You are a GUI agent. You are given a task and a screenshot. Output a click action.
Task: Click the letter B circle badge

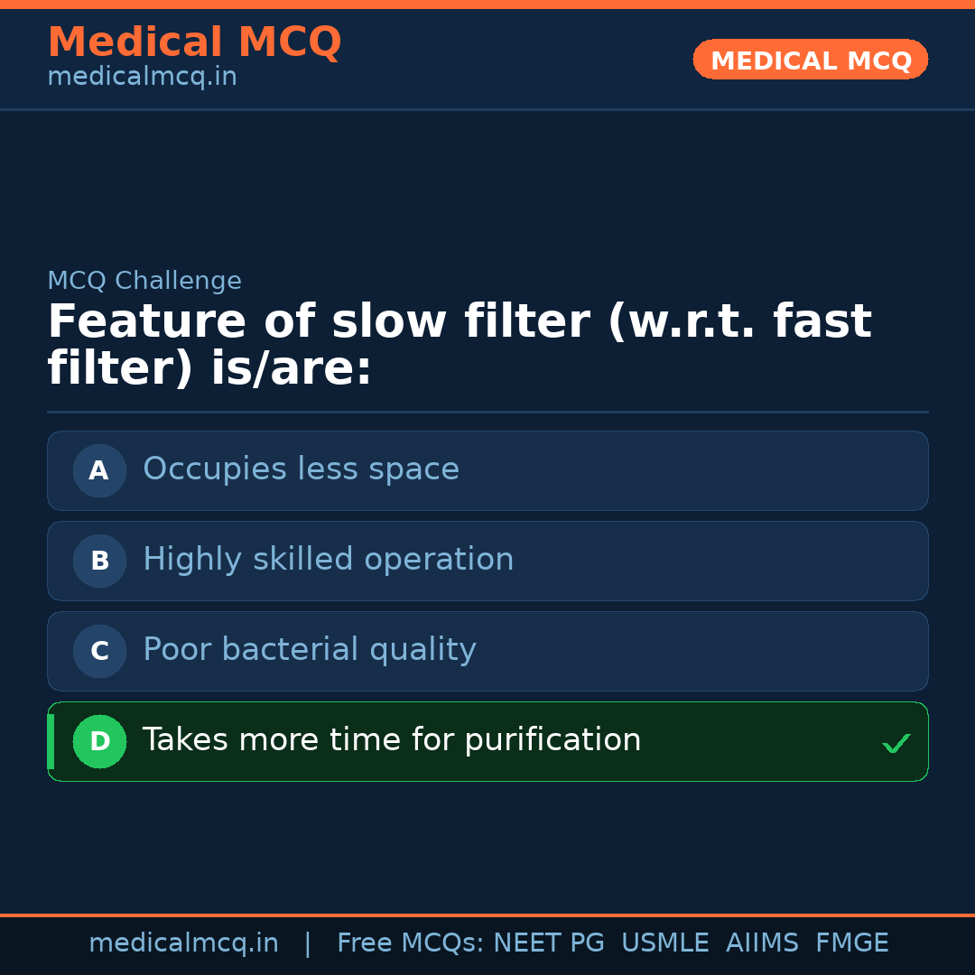(x=99, y=561)
